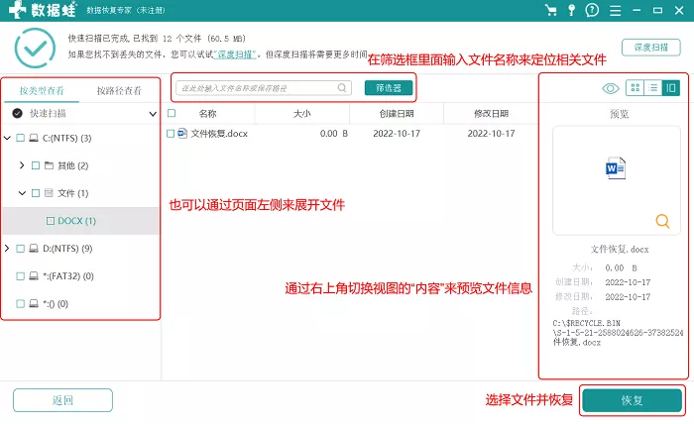Screen dimensions: 694x424
Task: Focus the file name search input field
Action: [x=264, y=87]
